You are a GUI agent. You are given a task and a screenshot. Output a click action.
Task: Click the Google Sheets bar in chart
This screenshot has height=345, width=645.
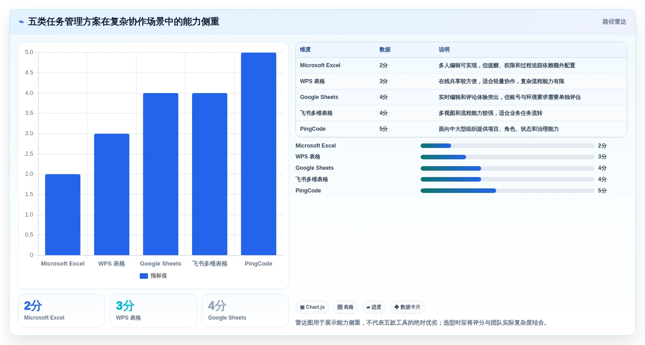(x=161, y=174)
